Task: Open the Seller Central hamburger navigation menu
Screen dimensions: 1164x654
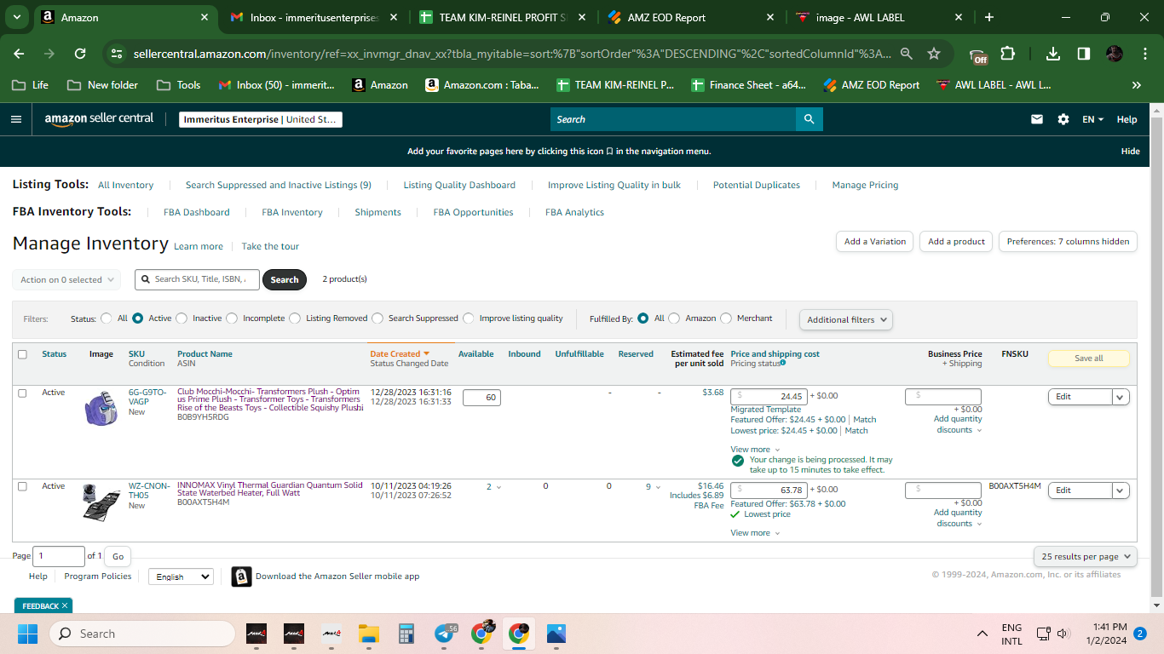Action: click(16, 119)
